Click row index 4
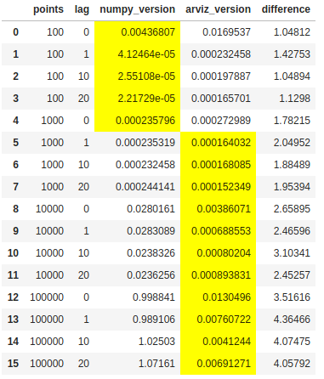 [15, 121]
